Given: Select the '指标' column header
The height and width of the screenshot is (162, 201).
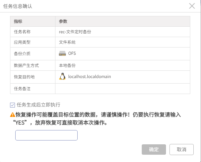Looking at the screenshot, I should (18, 21).
